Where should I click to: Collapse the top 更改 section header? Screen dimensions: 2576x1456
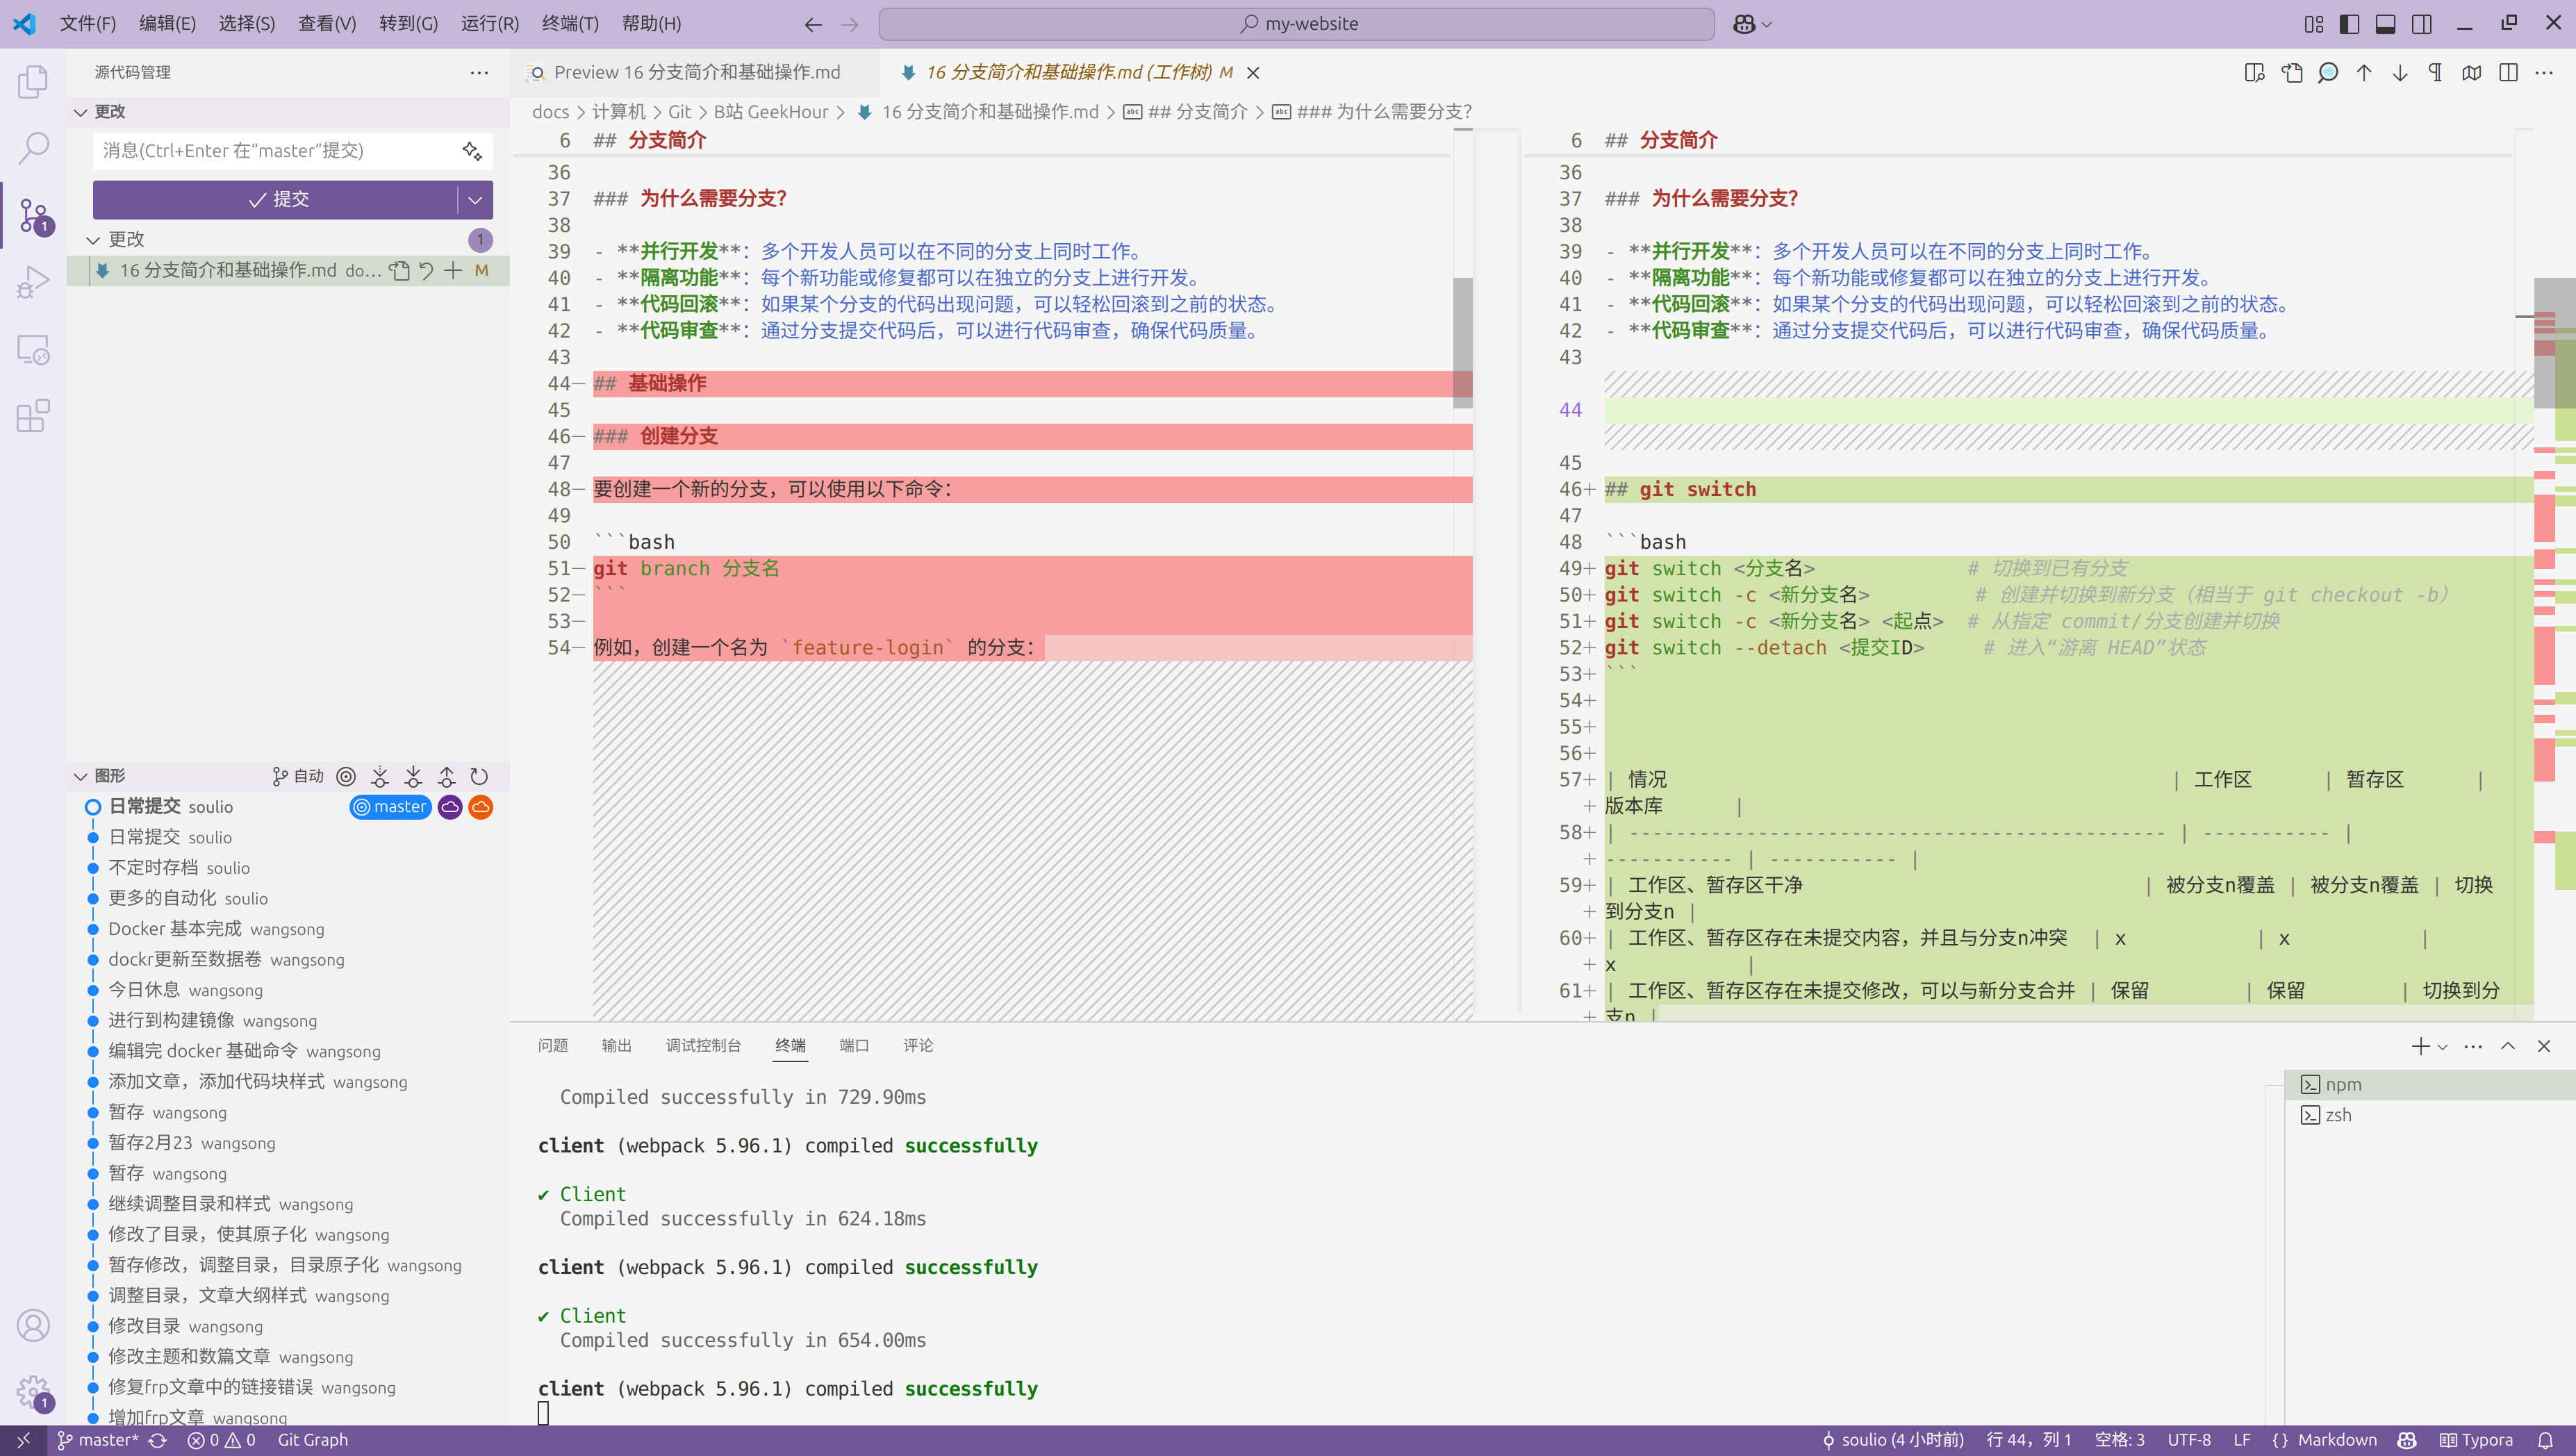point(288,111)
